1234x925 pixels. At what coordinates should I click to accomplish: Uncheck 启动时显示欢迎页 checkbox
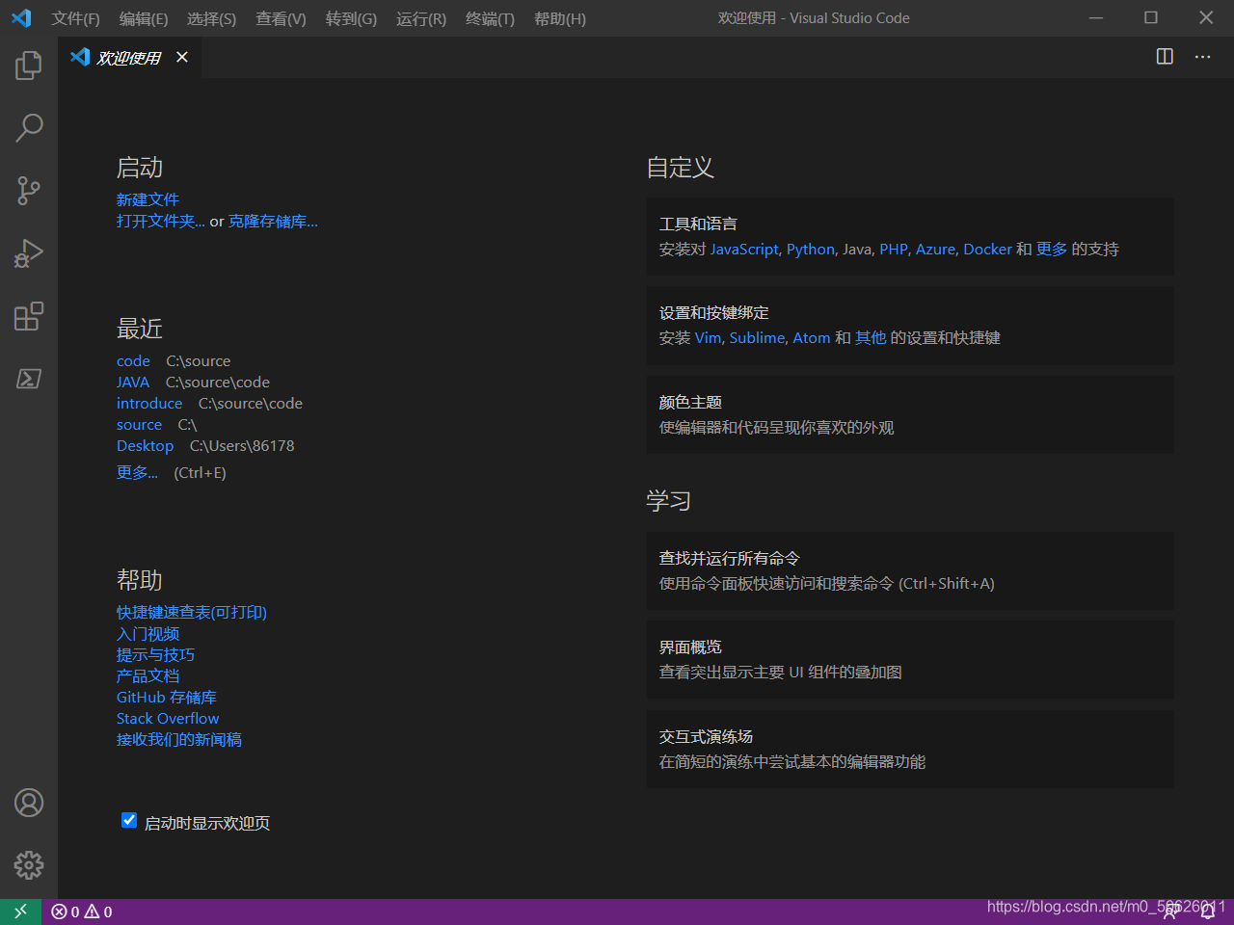[x=129, y=820]
